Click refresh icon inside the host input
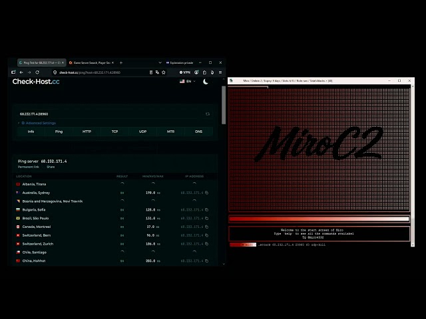 point(208,114)
